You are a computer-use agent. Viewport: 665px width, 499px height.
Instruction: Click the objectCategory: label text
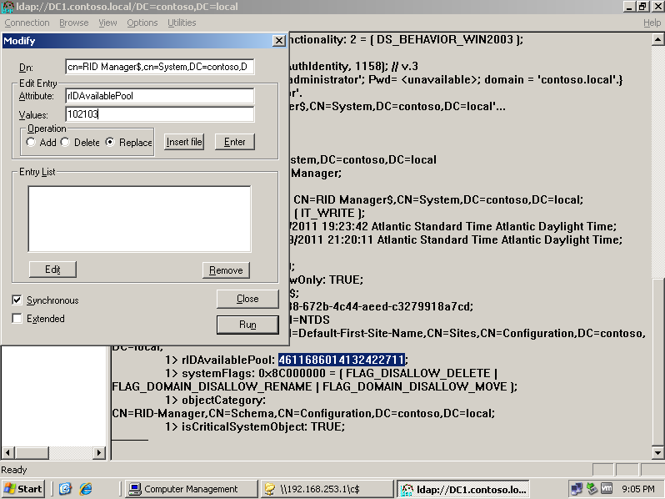(x=223, y=400)
